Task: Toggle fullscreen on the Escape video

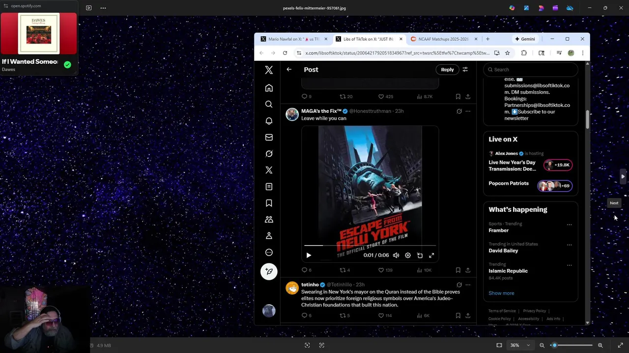Action: pos(431,255)
